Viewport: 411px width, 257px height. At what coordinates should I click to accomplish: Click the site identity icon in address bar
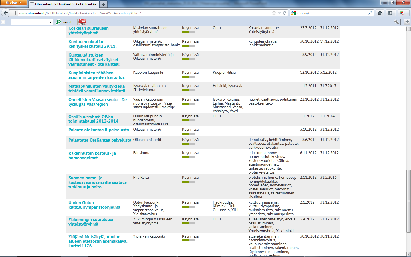[x=13, y=13]
